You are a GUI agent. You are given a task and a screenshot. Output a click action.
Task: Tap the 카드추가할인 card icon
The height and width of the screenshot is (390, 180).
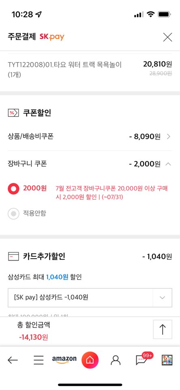13,256
